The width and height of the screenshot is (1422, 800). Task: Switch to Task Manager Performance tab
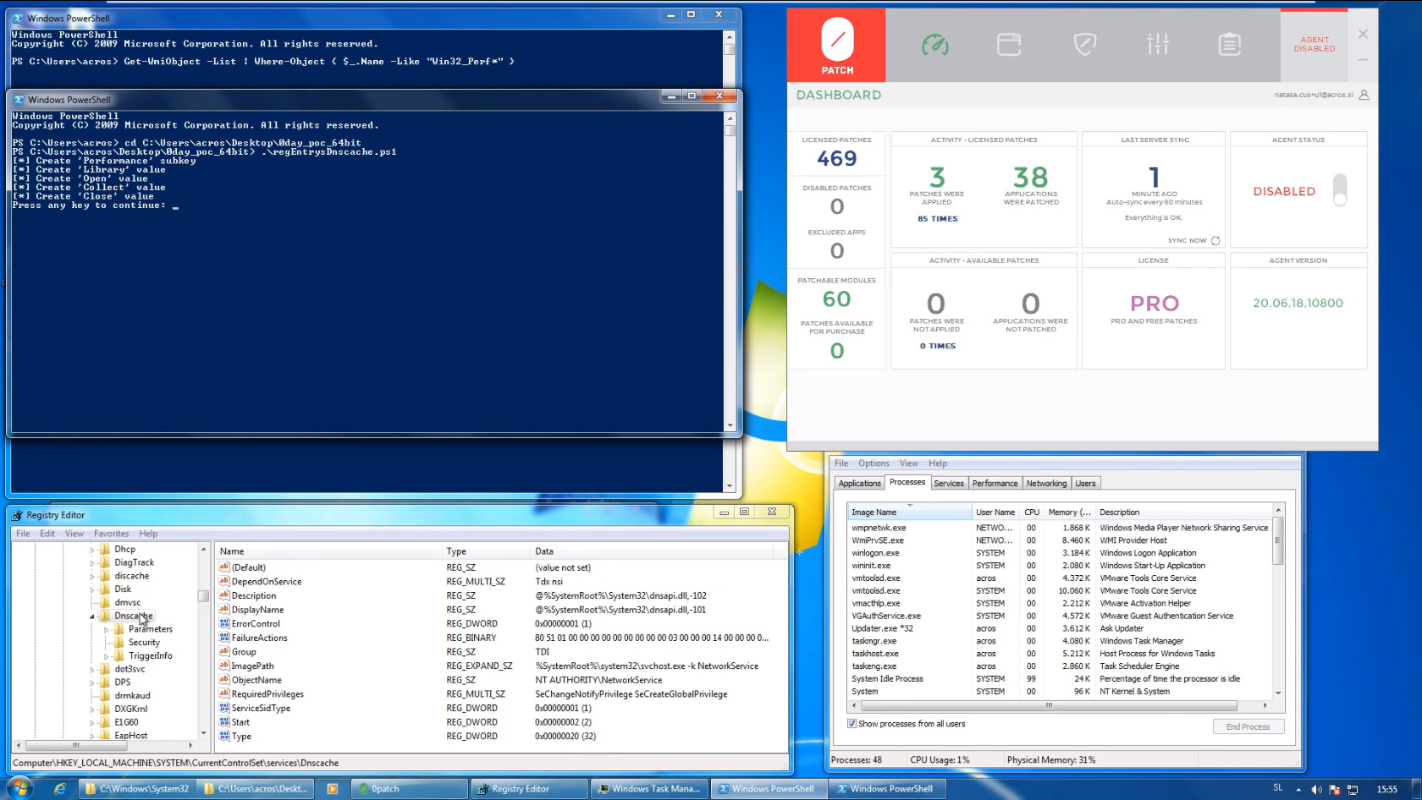pyautogui.click(x=995, y=484)
